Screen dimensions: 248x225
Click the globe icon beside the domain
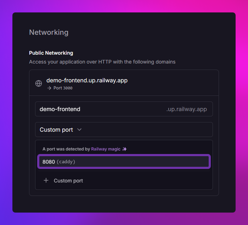coord(39,83)
